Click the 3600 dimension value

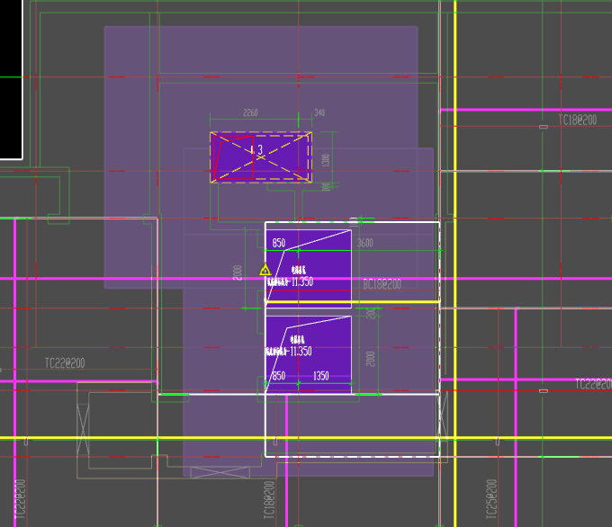click(364, 243)
